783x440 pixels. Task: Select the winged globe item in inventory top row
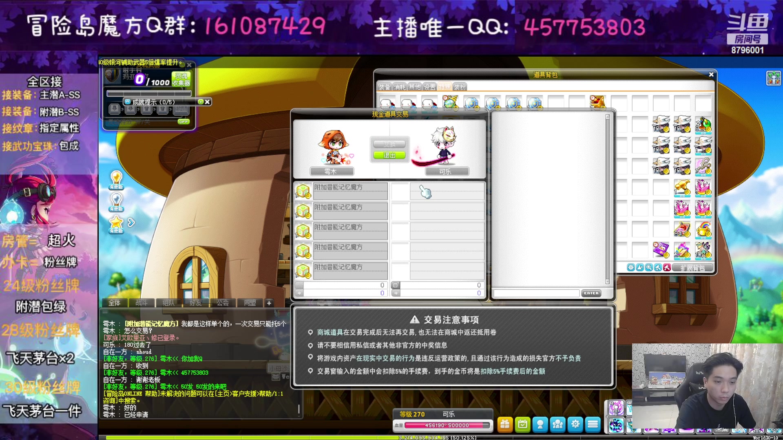450,103
